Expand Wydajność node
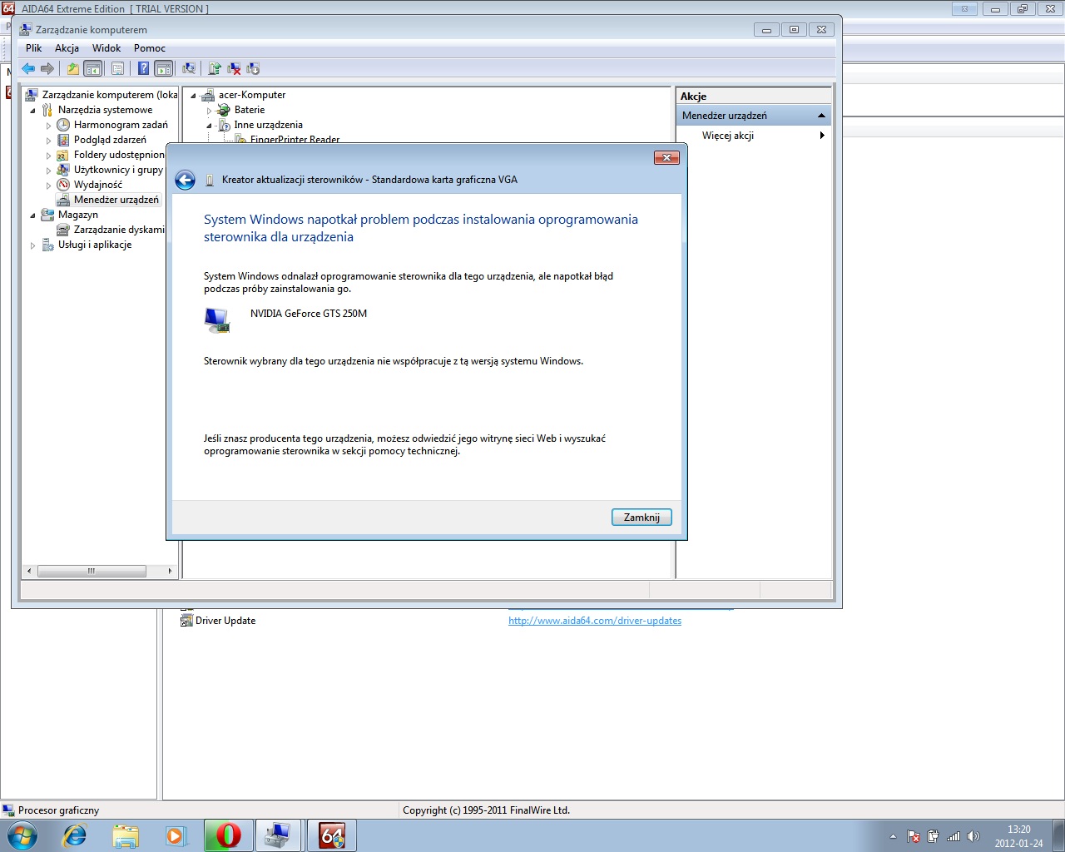The width and height of the screenshot is (1065, 852). point(48,186)
